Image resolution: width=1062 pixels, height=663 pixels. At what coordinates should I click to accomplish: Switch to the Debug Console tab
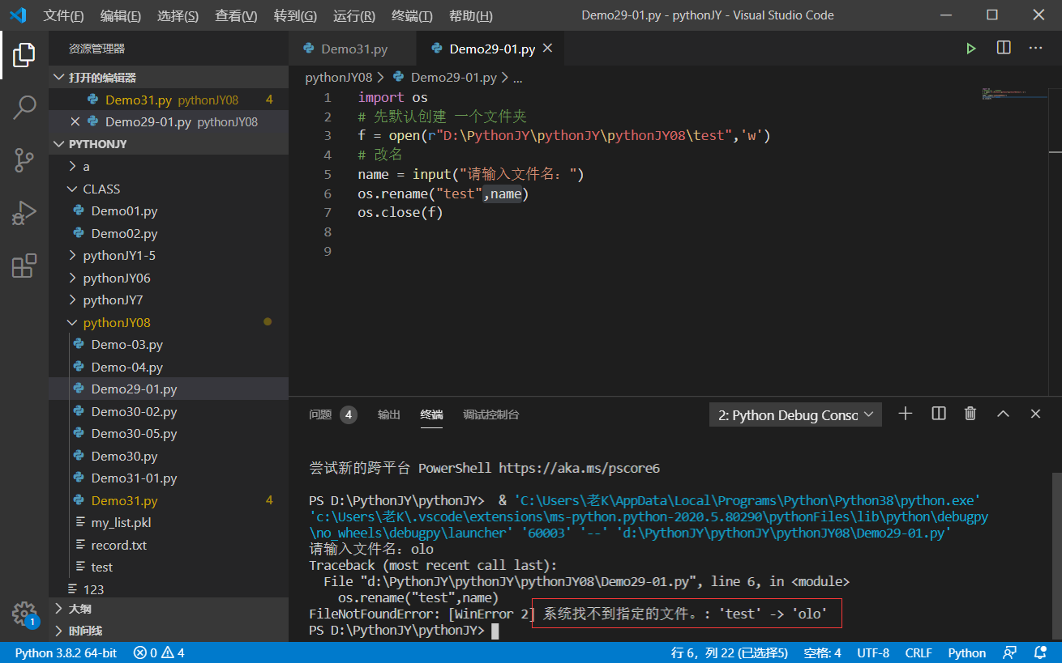click(x=491, y=414)
